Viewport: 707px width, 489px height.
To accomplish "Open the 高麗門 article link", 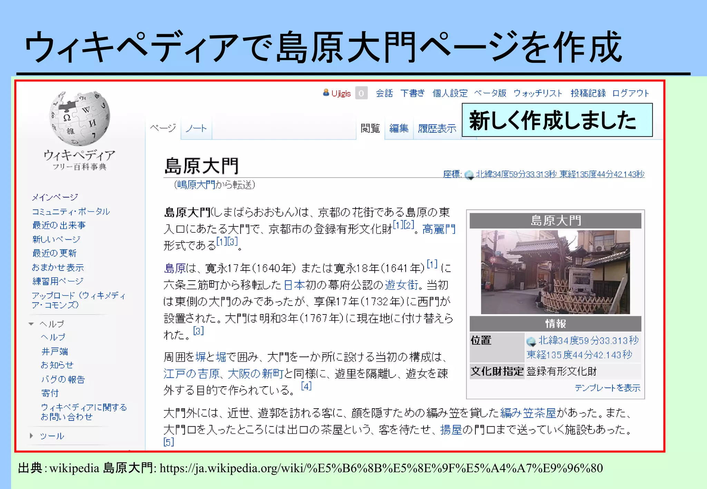I will click(x=439, y=229).
